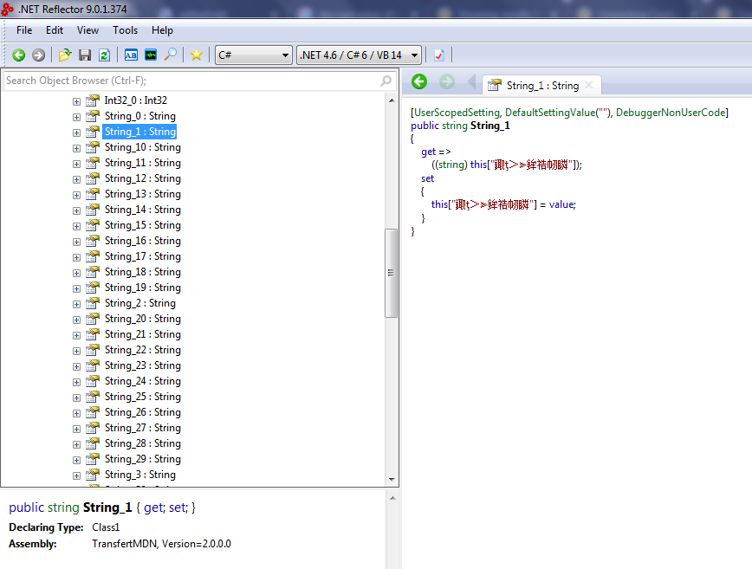Expand the String_11 tree node
This screenshot has height=569, width=752.
click(x=76, y=164)
